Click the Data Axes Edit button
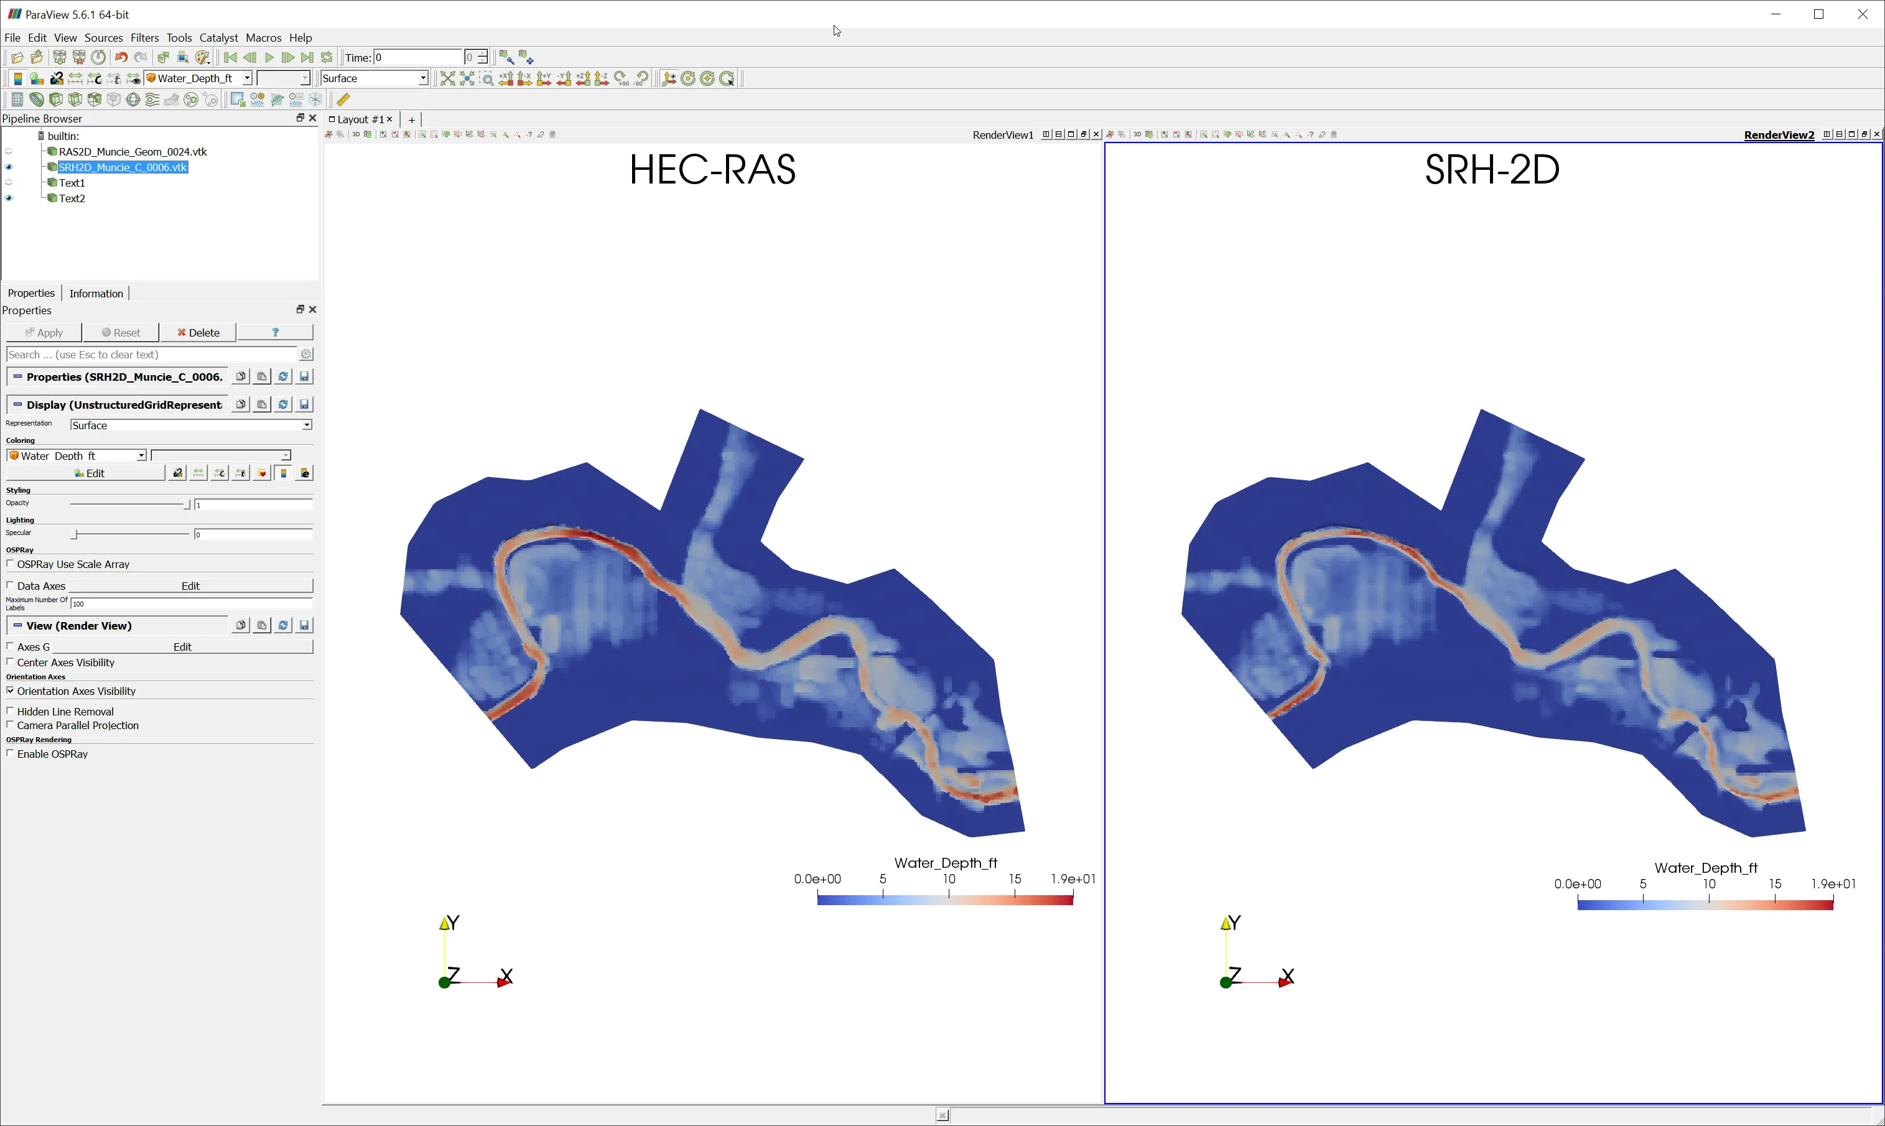 coord(190,586)
